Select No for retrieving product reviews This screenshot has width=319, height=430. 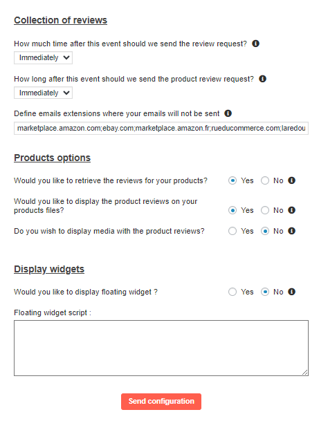[265, 180]
